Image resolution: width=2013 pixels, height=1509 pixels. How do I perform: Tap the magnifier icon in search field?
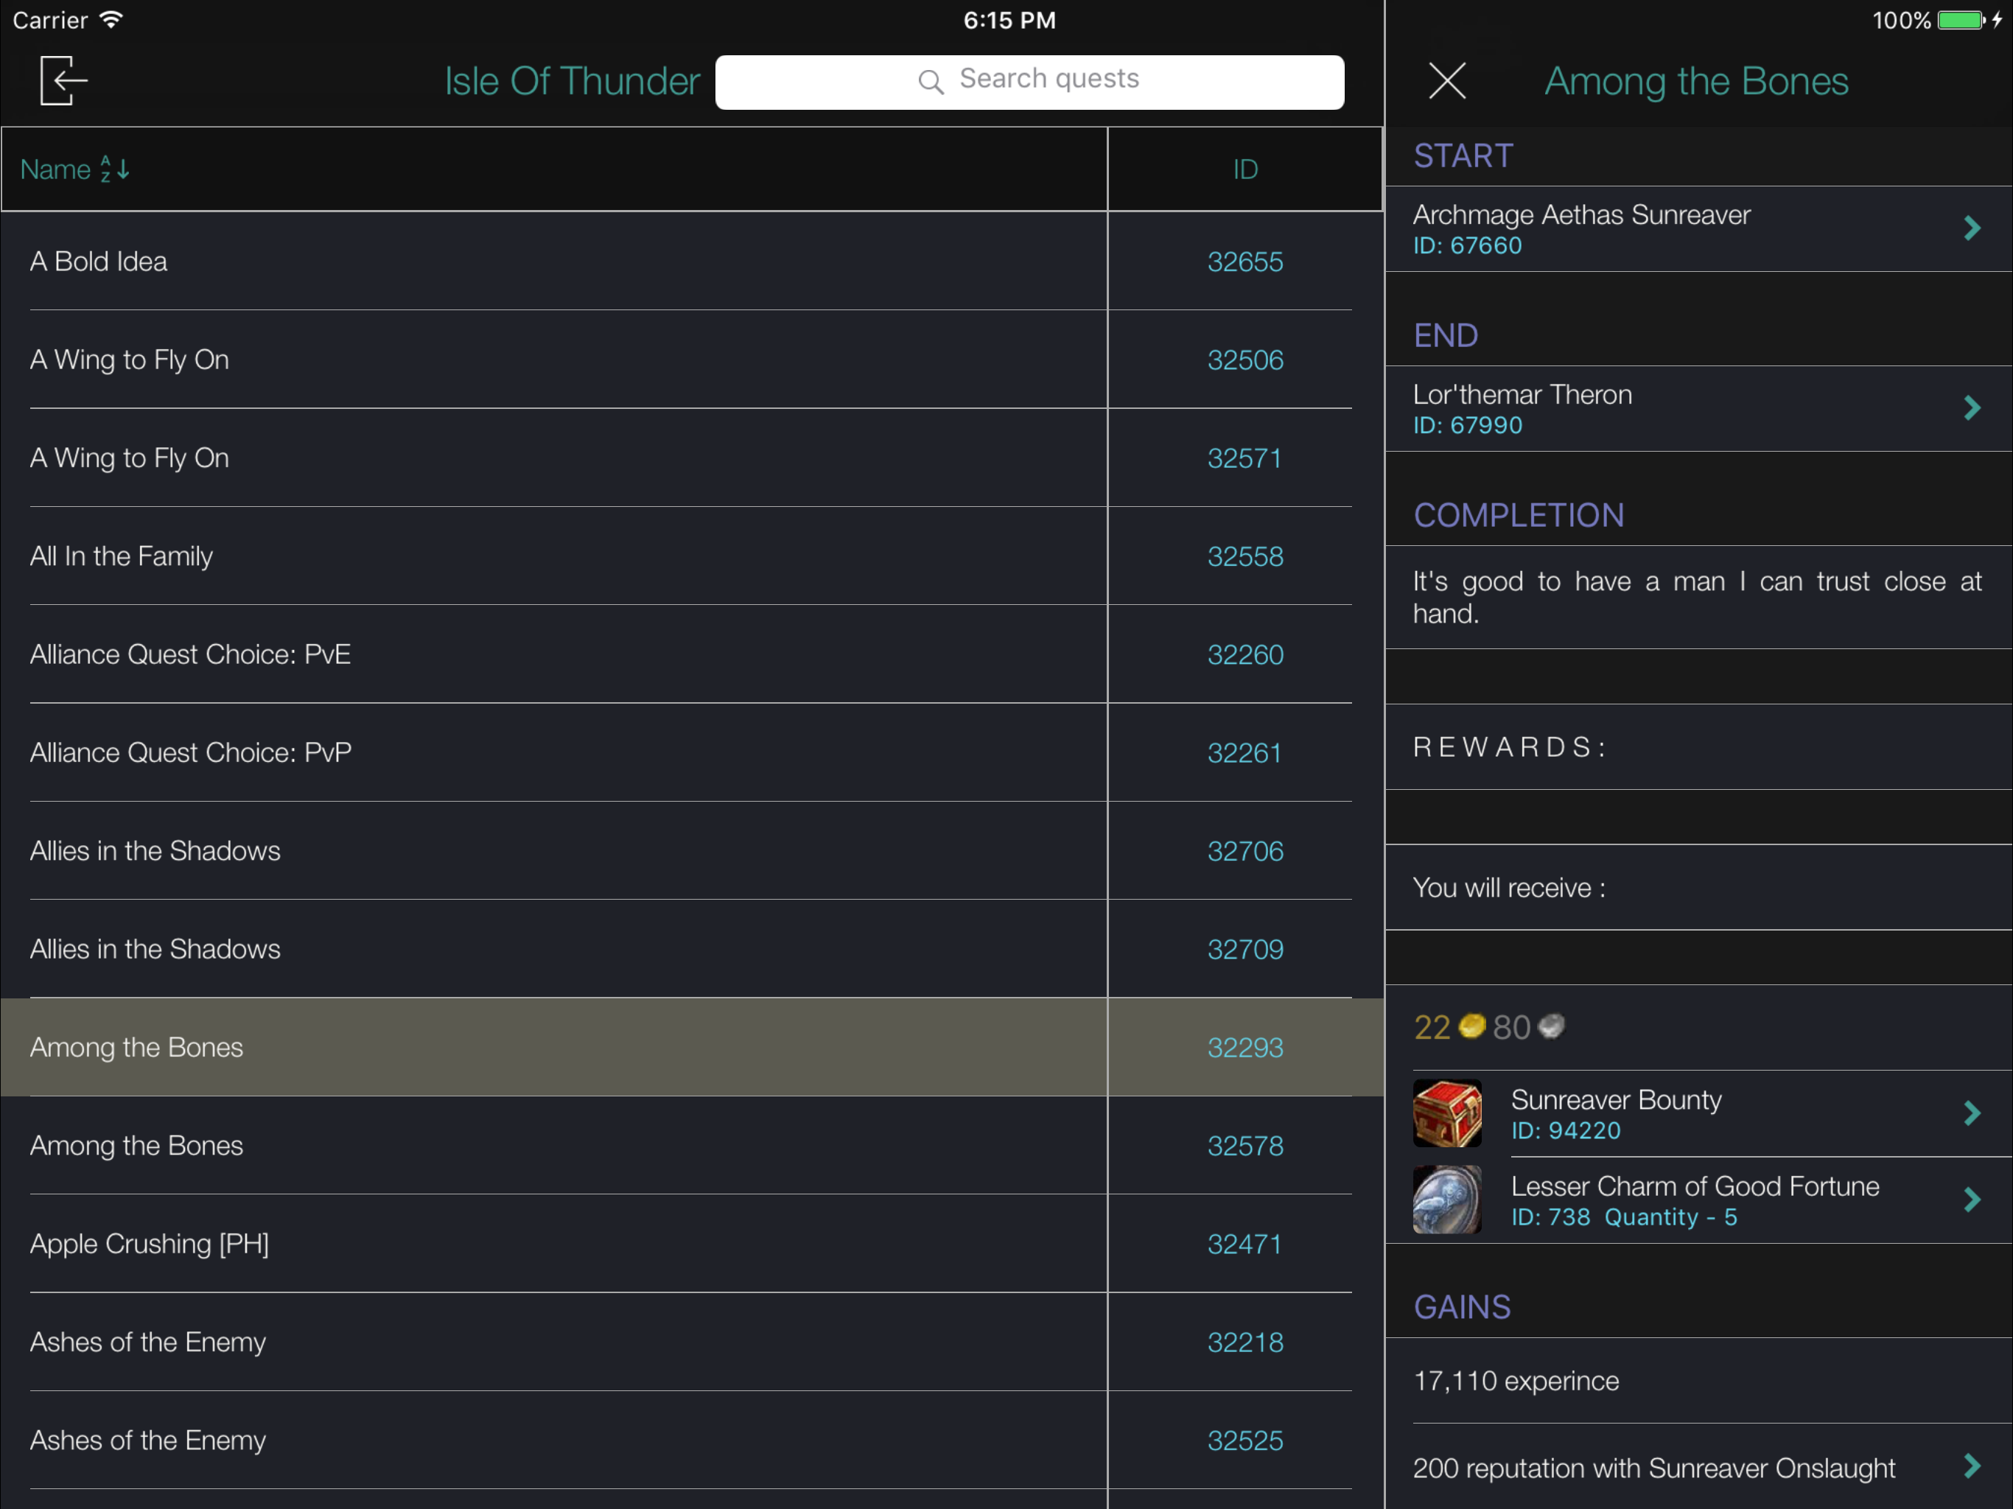click(930, 82)
